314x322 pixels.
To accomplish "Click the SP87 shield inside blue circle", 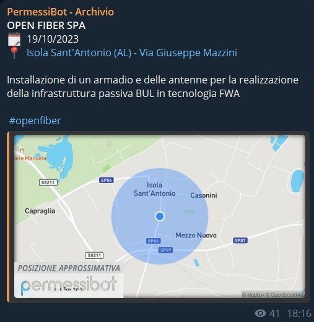I will 165,250.
